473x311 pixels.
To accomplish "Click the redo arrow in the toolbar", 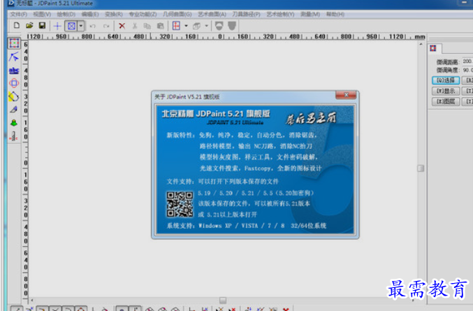I will tap(106, 27).
